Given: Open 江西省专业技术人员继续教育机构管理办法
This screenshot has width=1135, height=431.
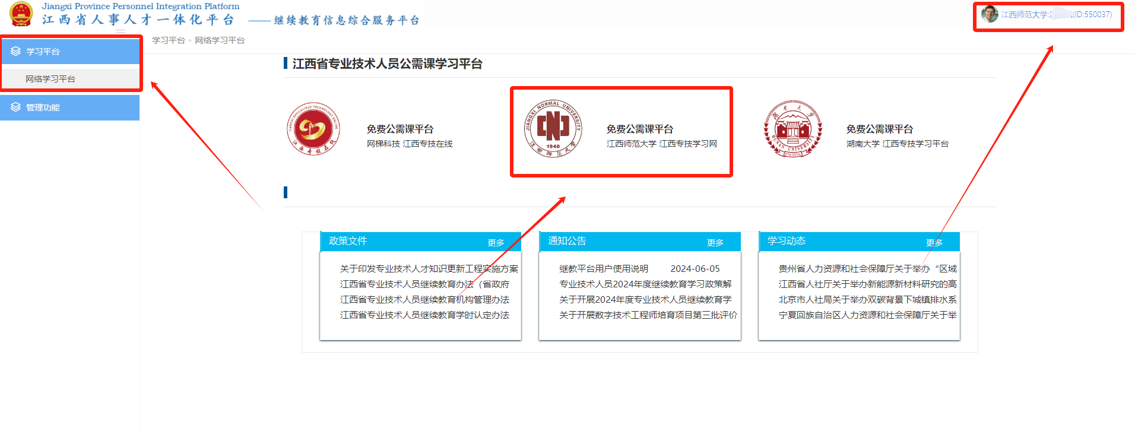Looking at the screenshot, I should (424, 300).
